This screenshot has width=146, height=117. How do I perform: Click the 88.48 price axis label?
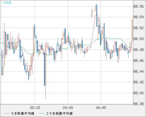(139, 50)
